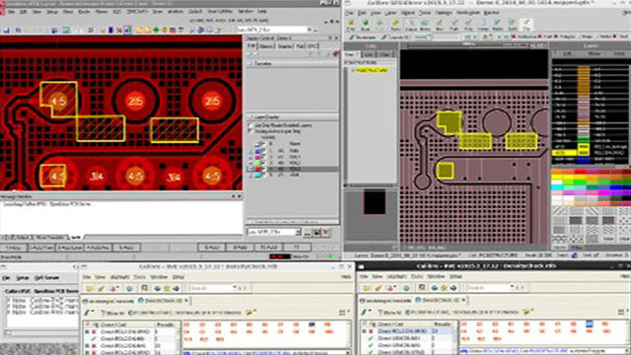Viewport: 631px width, 355px height.
Task: Toggle second checkbox under Layer Display section
Action: click(249, 131)
